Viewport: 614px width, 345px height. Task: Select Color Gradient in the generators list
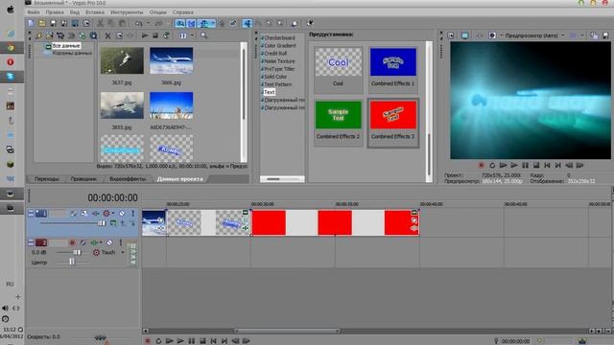[x=279, y=46]
